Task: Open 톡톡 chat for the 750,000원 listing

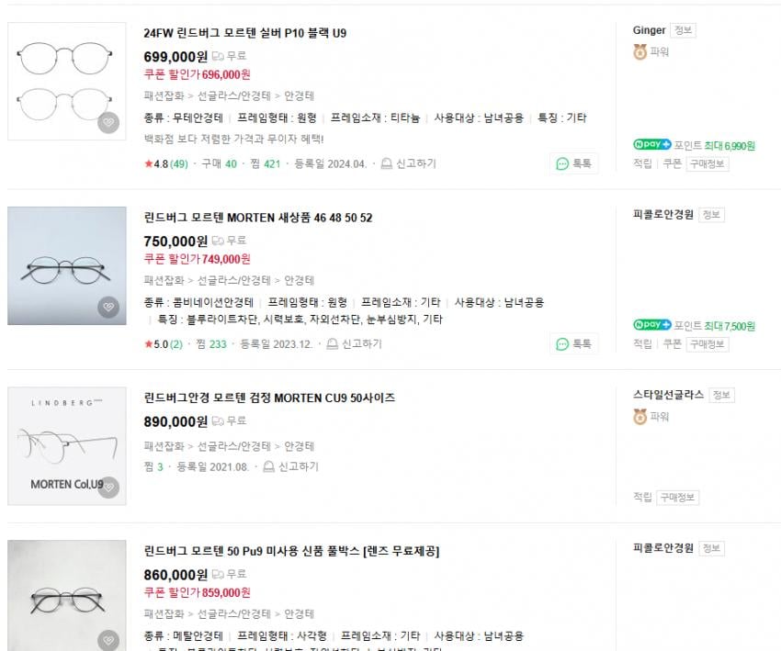Action: point(574,344)
